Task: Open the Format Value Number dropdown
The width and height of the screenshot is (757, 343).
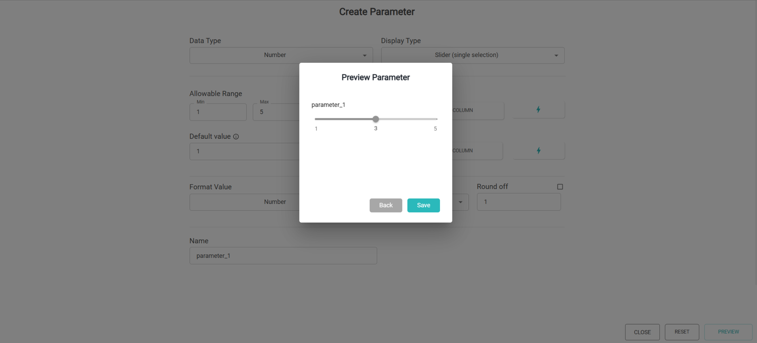Action: point(244,202)
